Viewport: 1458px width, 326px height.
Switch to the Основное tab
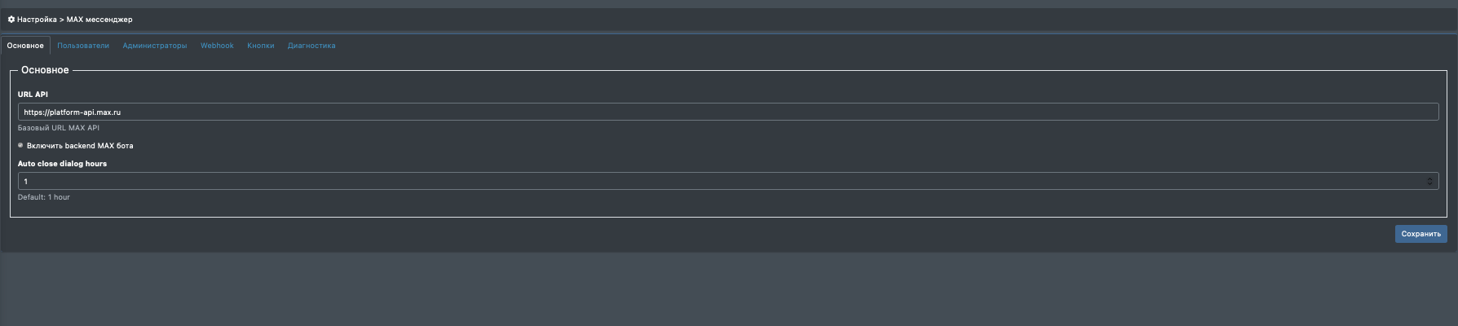pos(25,46)
